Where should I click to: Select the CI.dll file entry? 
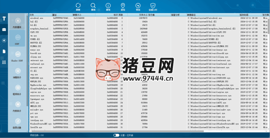33,71
